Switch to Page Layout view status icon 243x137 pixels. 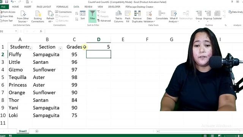[212, 136]
